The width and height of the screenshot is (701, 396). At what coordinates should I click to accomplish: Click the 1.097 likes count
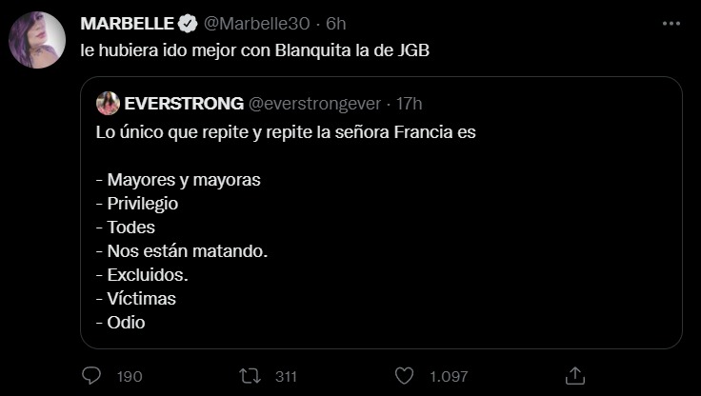[x=449, y=376]
